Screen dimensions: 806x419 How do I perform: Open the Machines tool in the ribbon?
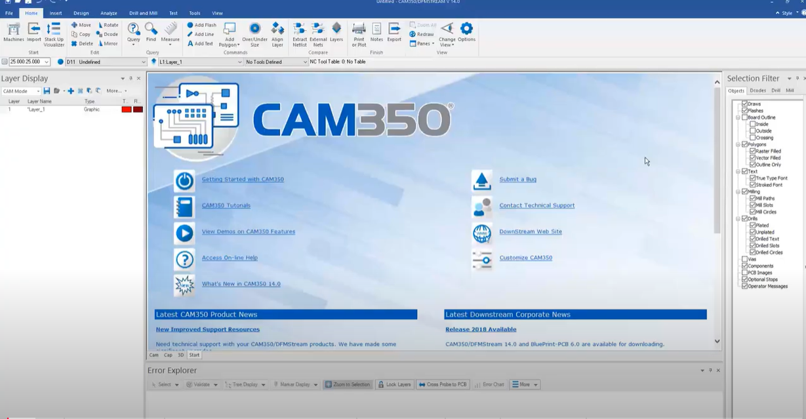(13, 32)
